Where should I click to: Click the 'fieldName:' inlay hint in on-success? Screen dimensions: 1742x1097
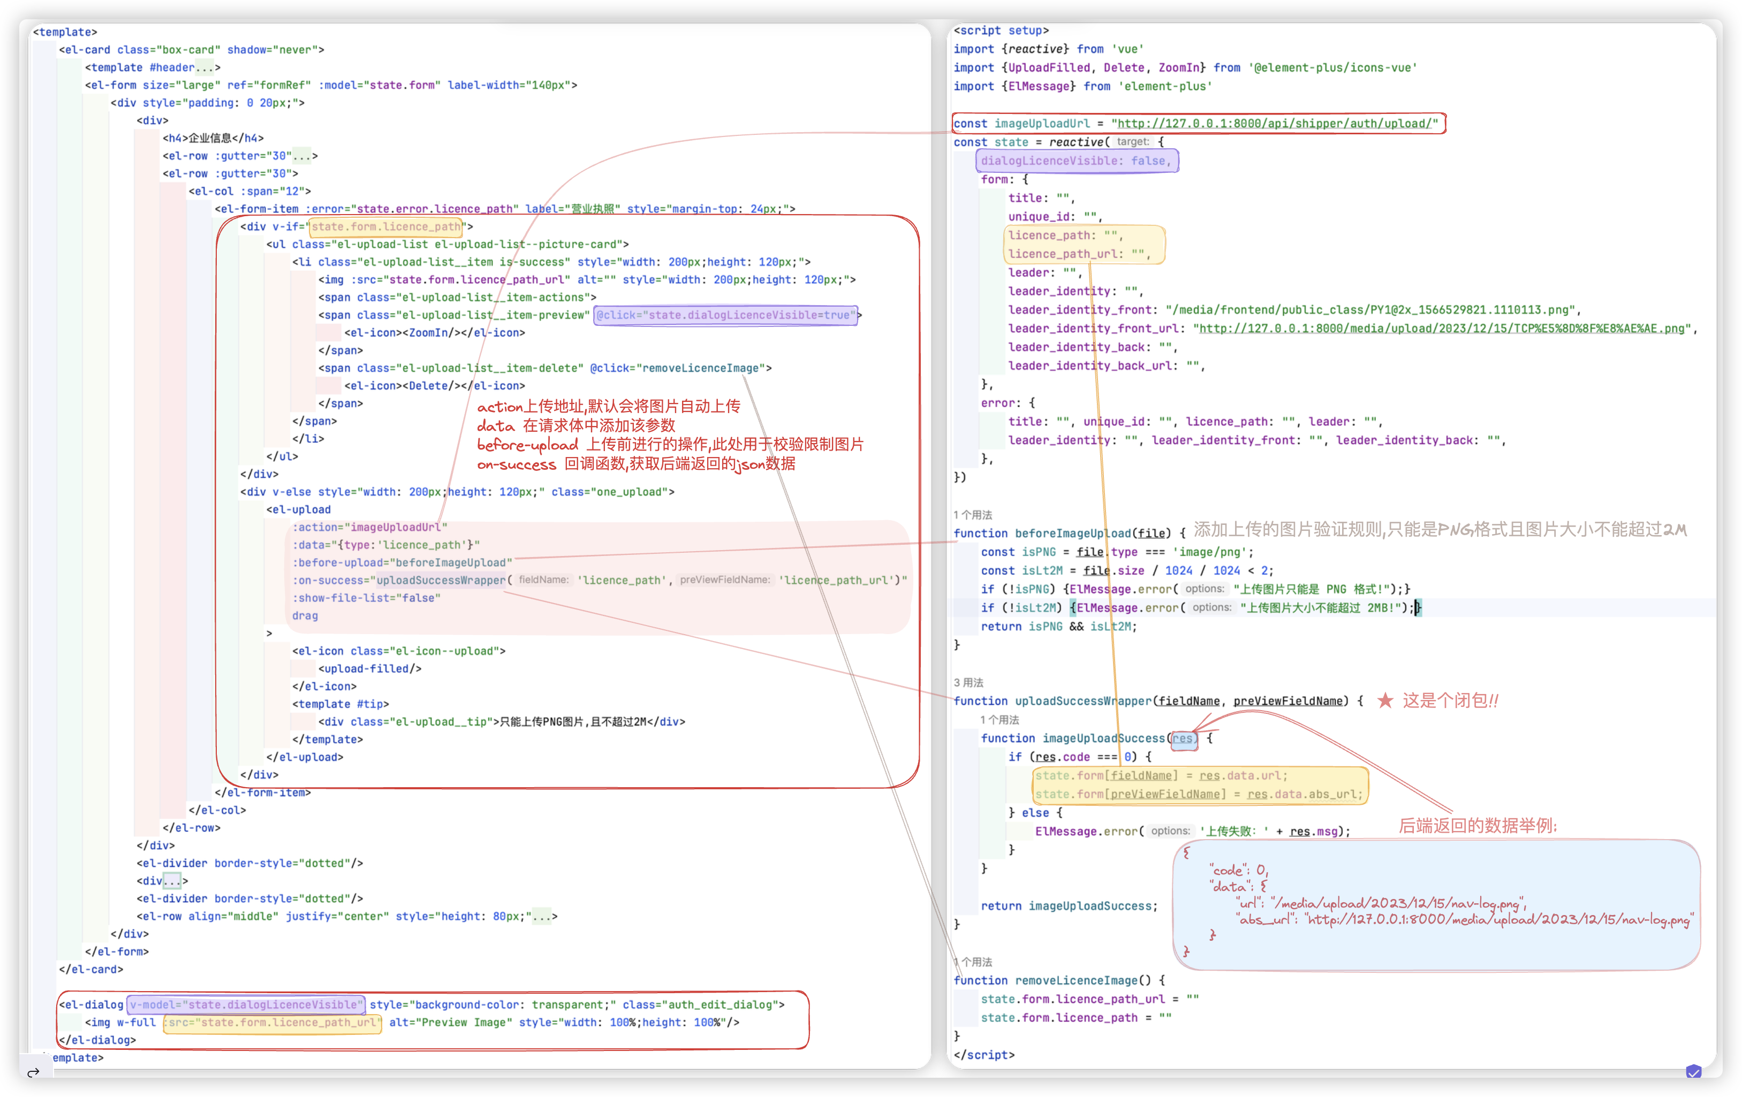tap(543, 580)
